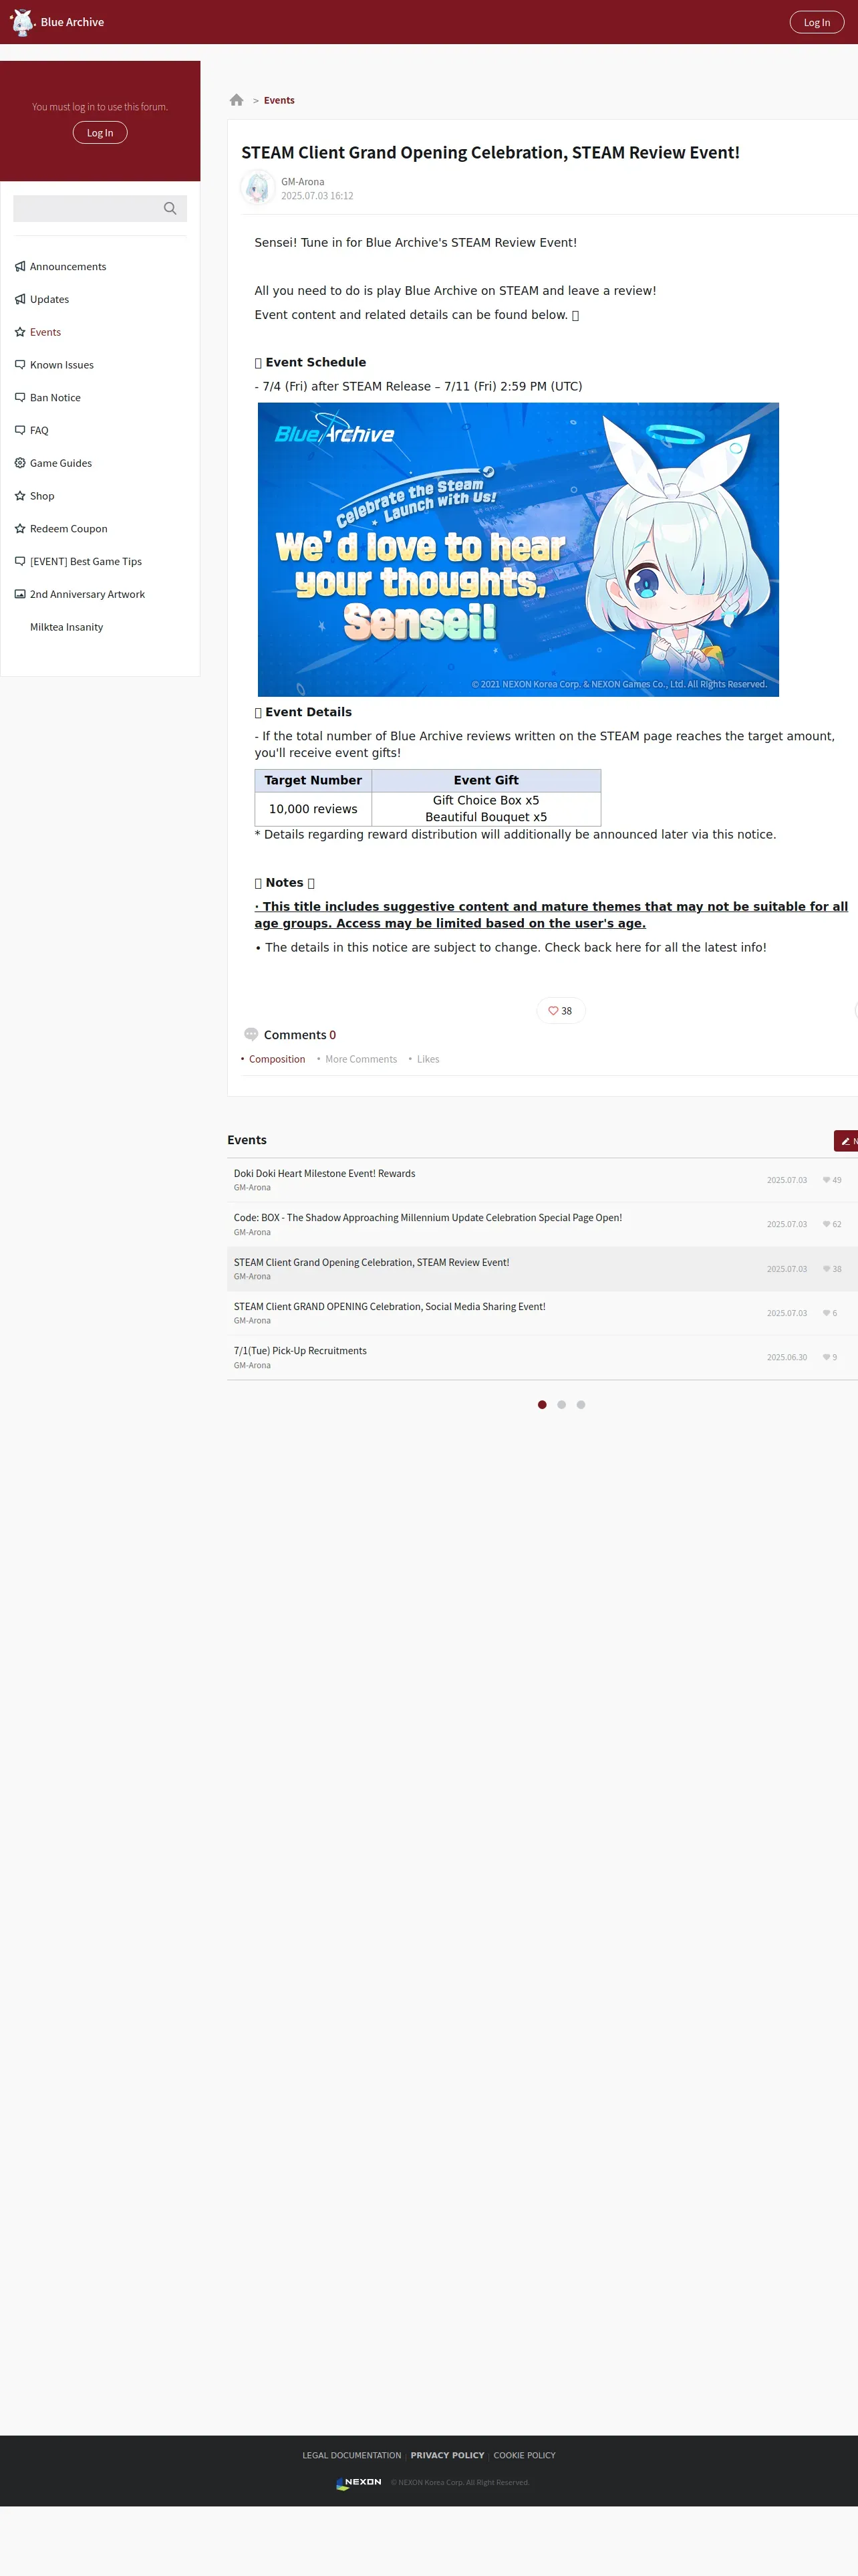This screenshot has height=2576, width=858.
Task: Click the Gift Choice Box x5 text
Action: 485,801
